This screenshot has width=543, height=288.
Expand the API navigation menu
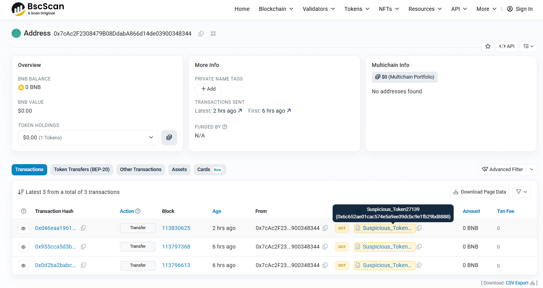click(x=459, y=9)
